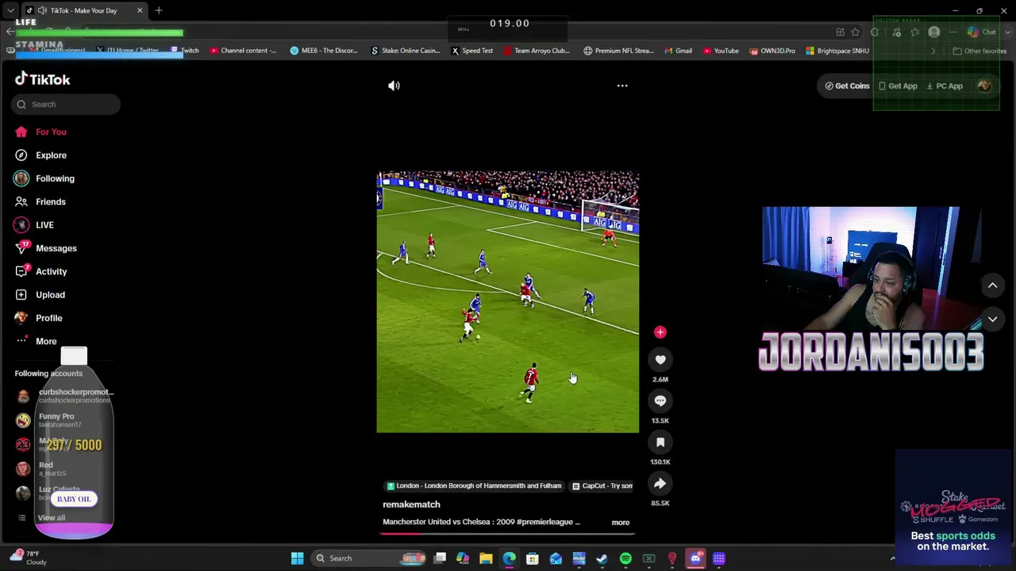This screenshot has height=571, width=1016.
Task: Open the CapCut link under video
Action: pyautogui.click(x=602, y=486)
